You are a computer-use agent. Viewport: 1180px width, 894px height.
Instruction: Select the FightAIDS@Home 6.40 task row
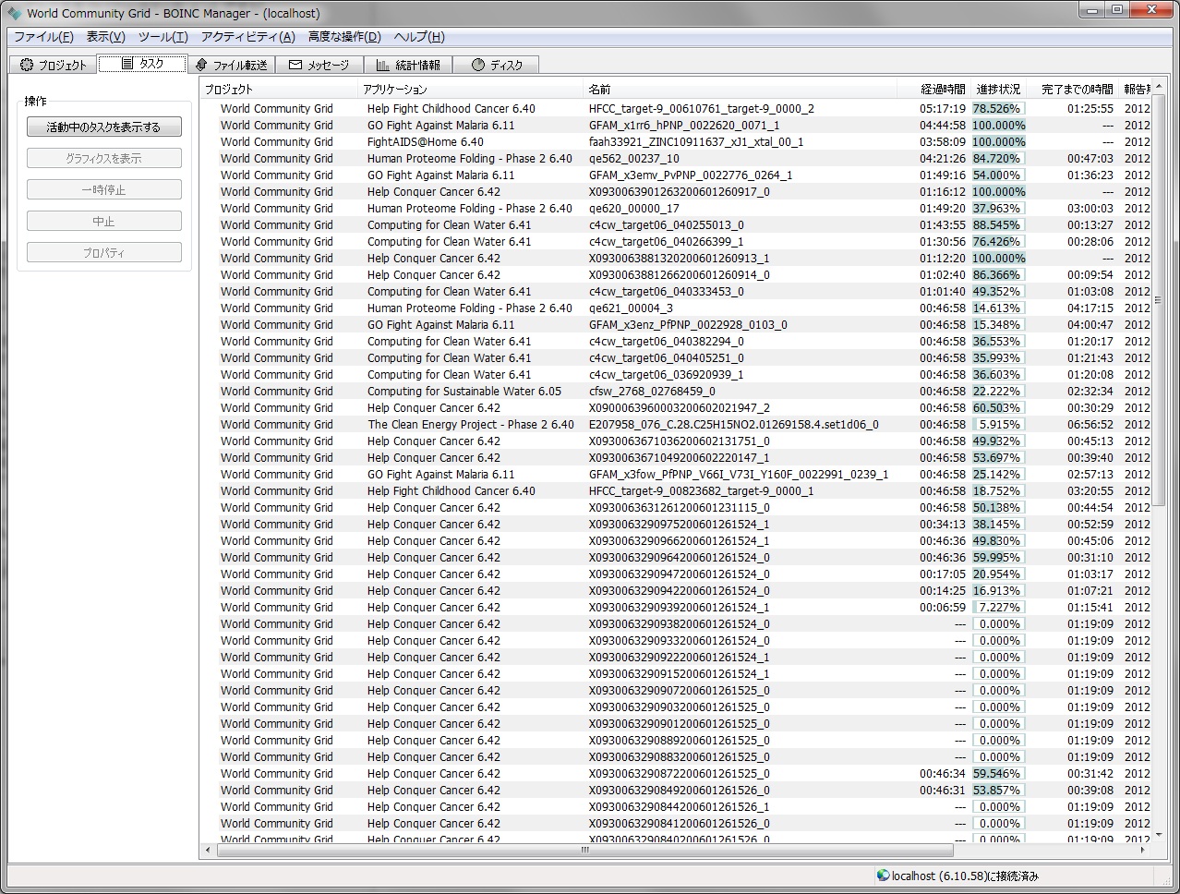pos(425,142)
